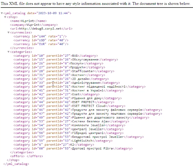
Task: Click the VLprint company element text
Action: tap(33, 25)
